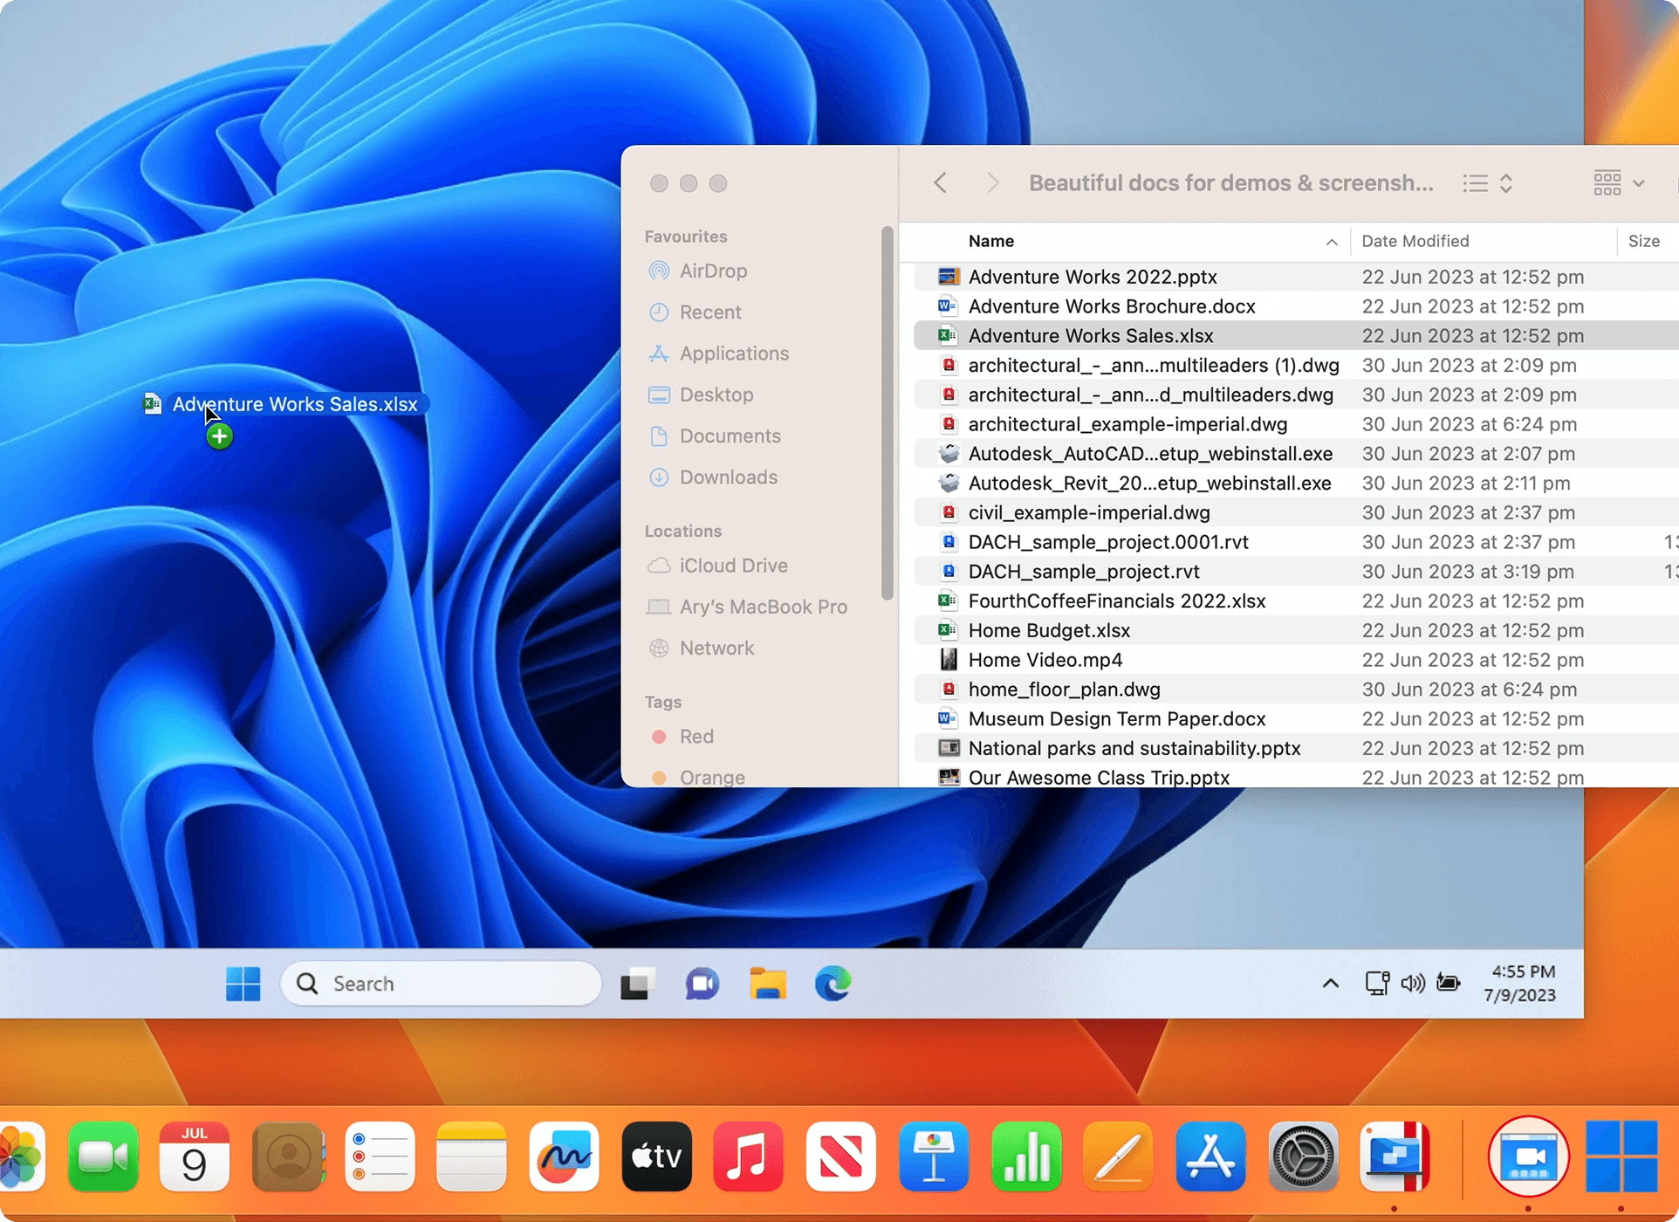Select the Home Video.mp4 file

1045,660
